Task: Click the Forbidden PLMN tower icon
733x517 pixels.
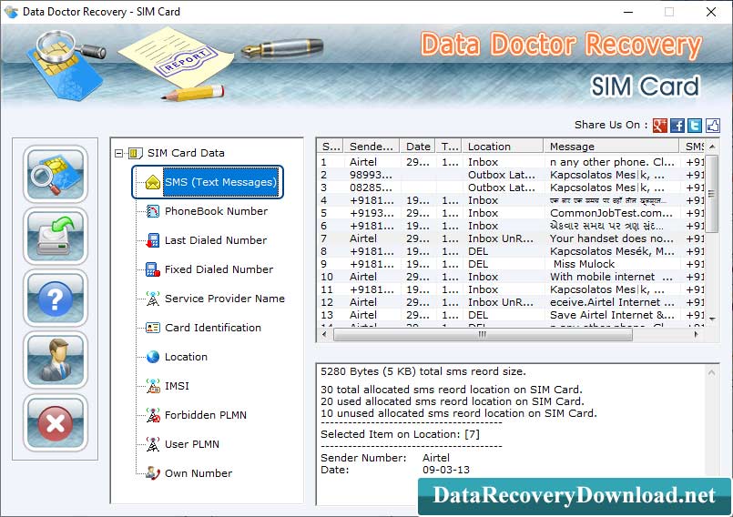Action: tap(153, 415)
